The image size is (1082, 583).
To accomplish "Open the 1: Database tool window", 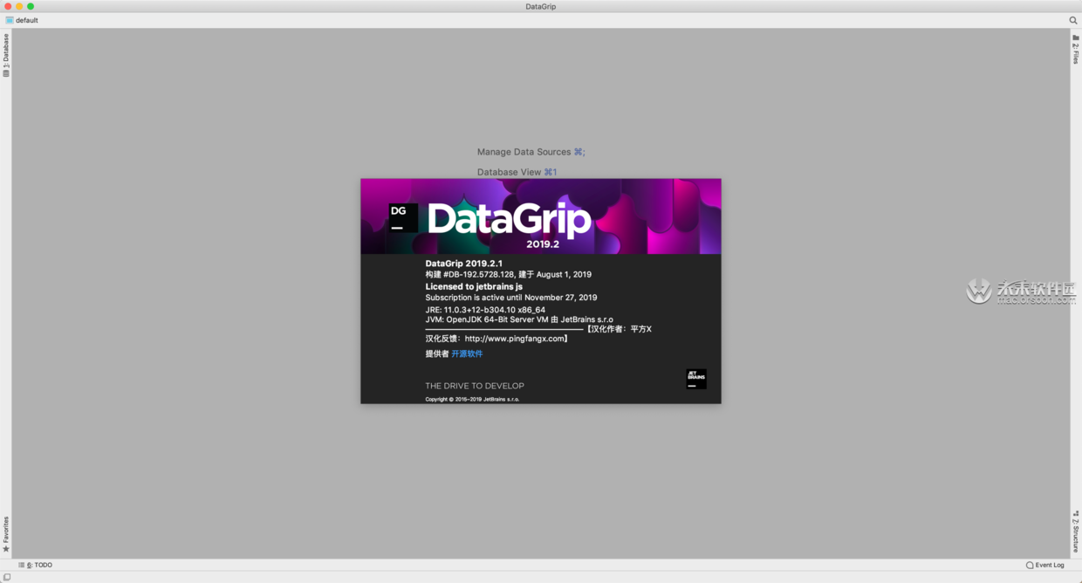I will [6, 56].
